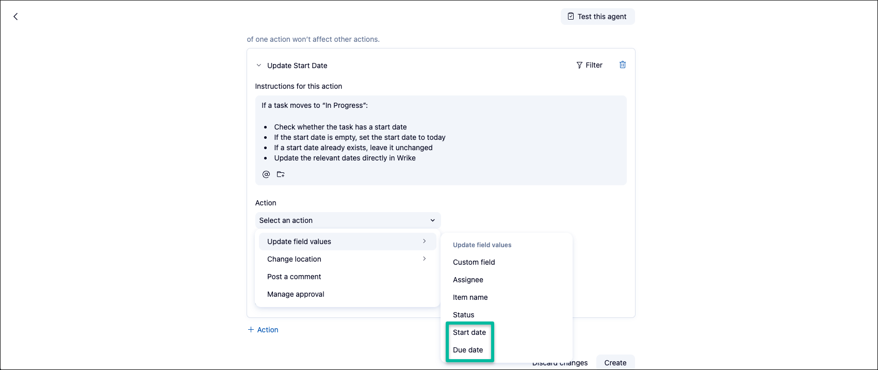Choose Manage approval action
The height and width of the screenshot is (370, 878).
[x=296, y=294]
